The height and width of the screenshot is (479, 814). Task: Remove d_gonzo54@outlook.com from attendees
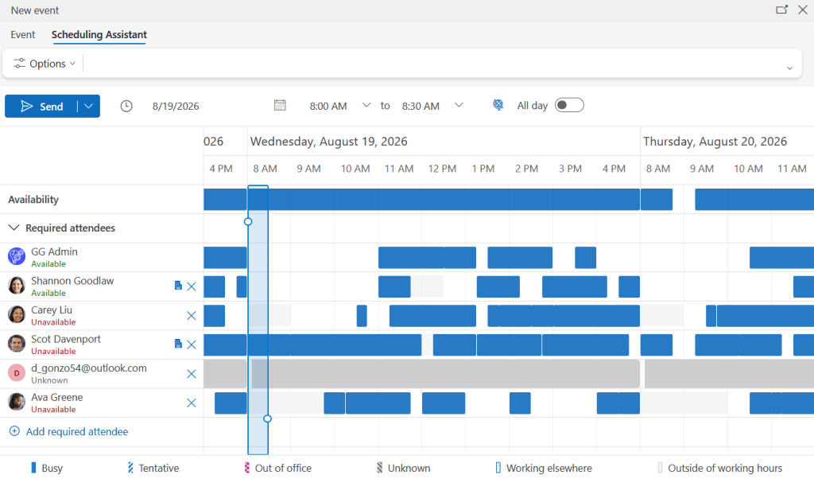192,373
